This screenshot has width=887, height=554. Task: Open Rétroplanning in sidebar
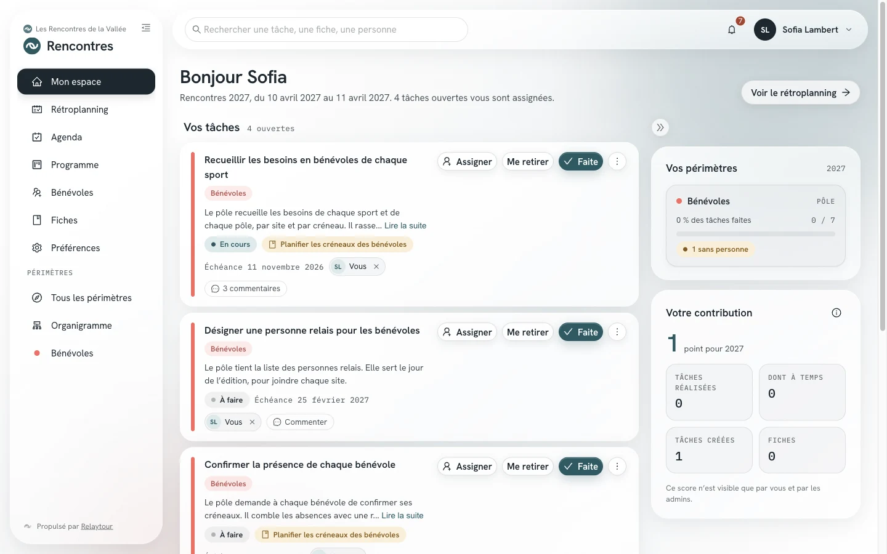86,110
